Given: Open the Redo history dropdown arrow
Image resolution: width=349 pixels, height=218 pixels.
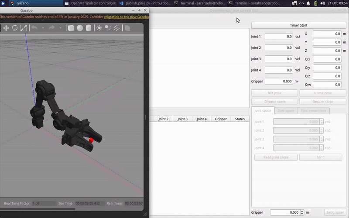Looking at the screenshot, I should [x=60, y=28].
